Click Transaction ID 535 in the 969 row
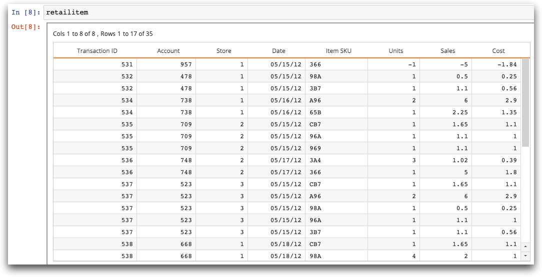 click(x=95, y=148)
